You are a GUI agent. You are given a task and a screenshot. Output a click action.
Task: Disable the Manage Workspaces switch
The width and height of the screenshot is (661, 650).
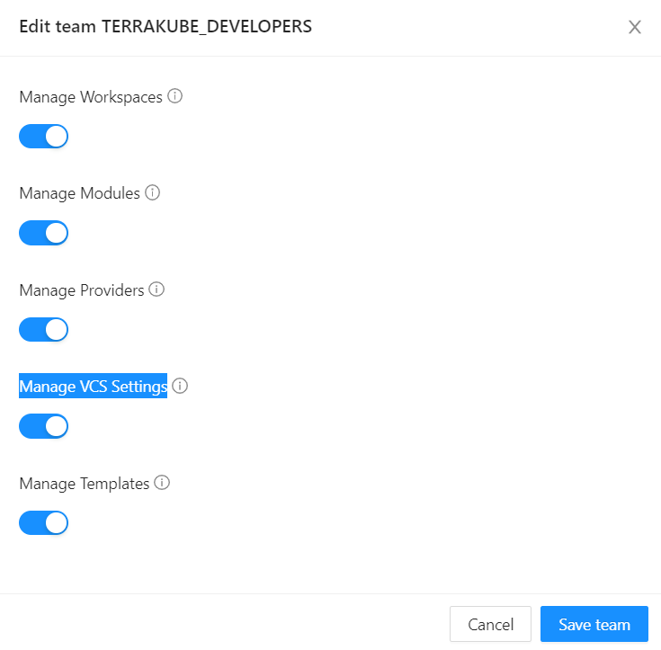coord(44,137)
